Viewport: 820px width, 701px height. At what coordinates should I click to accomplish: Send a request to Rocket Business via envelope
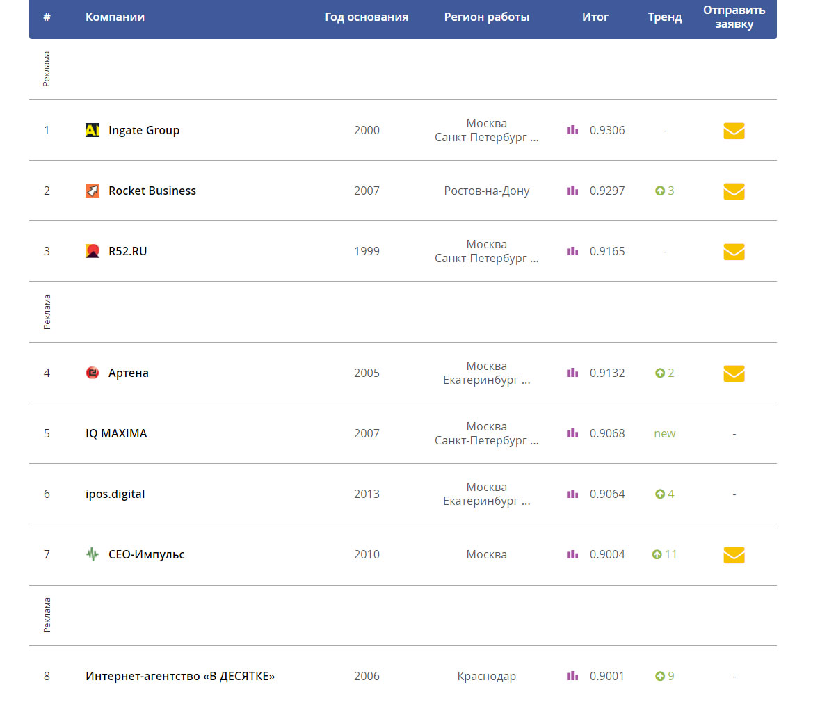[734, 191]
